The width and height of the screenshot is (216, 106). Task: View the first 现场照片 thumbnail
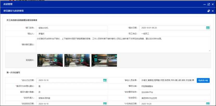tap(50, 60)
